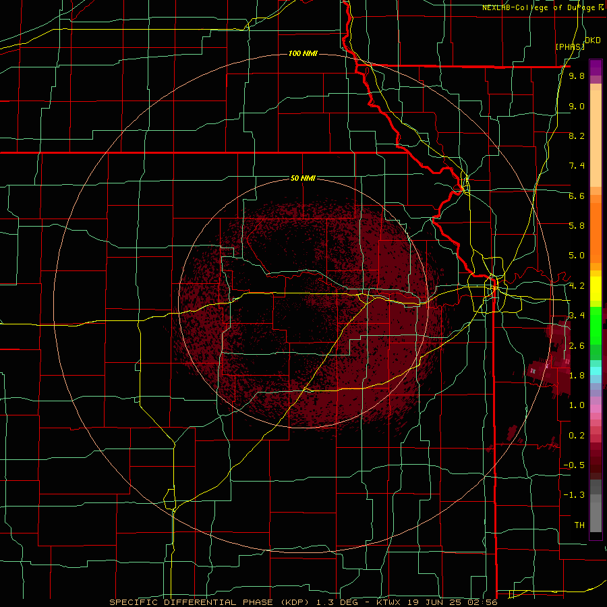This screenshot has height=607, width=607.
Task: Pick the peach segment of the color bar
Action: pos(596,140)
